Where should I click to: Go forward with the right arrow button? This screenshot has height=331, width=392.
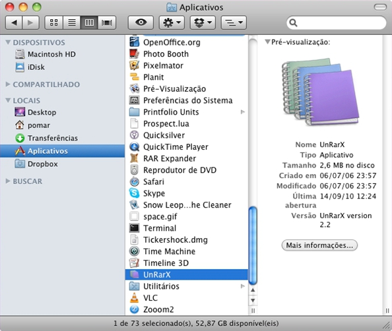pos(30,22)
